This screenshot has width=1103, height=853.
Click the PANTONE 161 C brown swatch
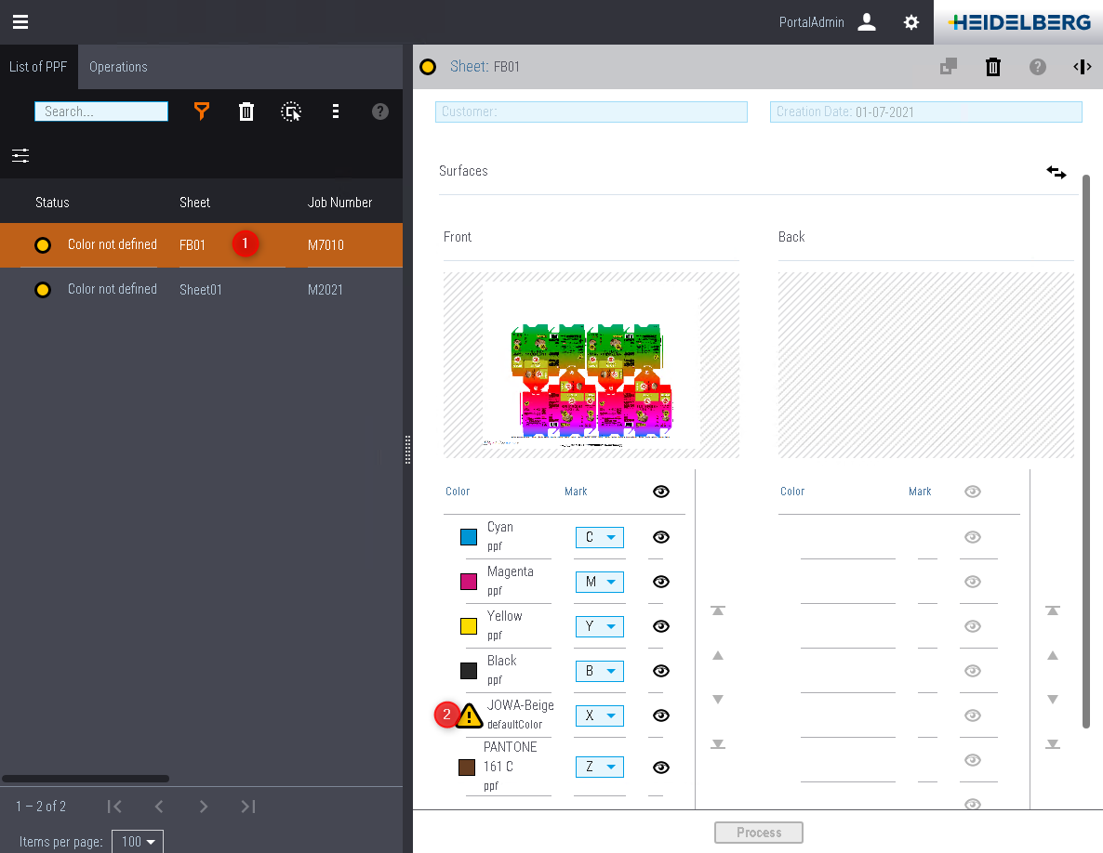468,768
